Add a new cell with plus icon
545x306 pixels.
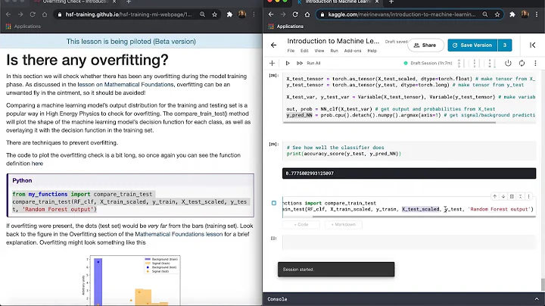pyautogui.click(x=272, y=64)
